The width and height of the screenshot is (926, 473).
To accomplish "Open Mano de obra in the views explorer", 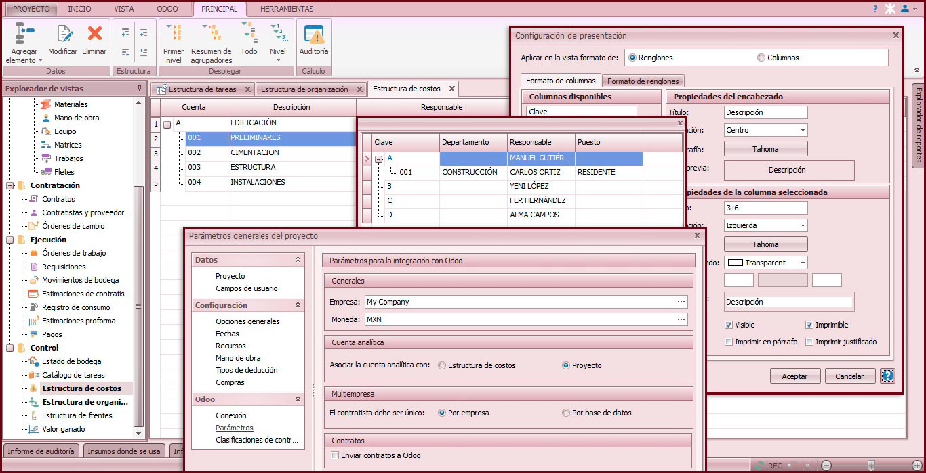I will click(x=77, y=118).
